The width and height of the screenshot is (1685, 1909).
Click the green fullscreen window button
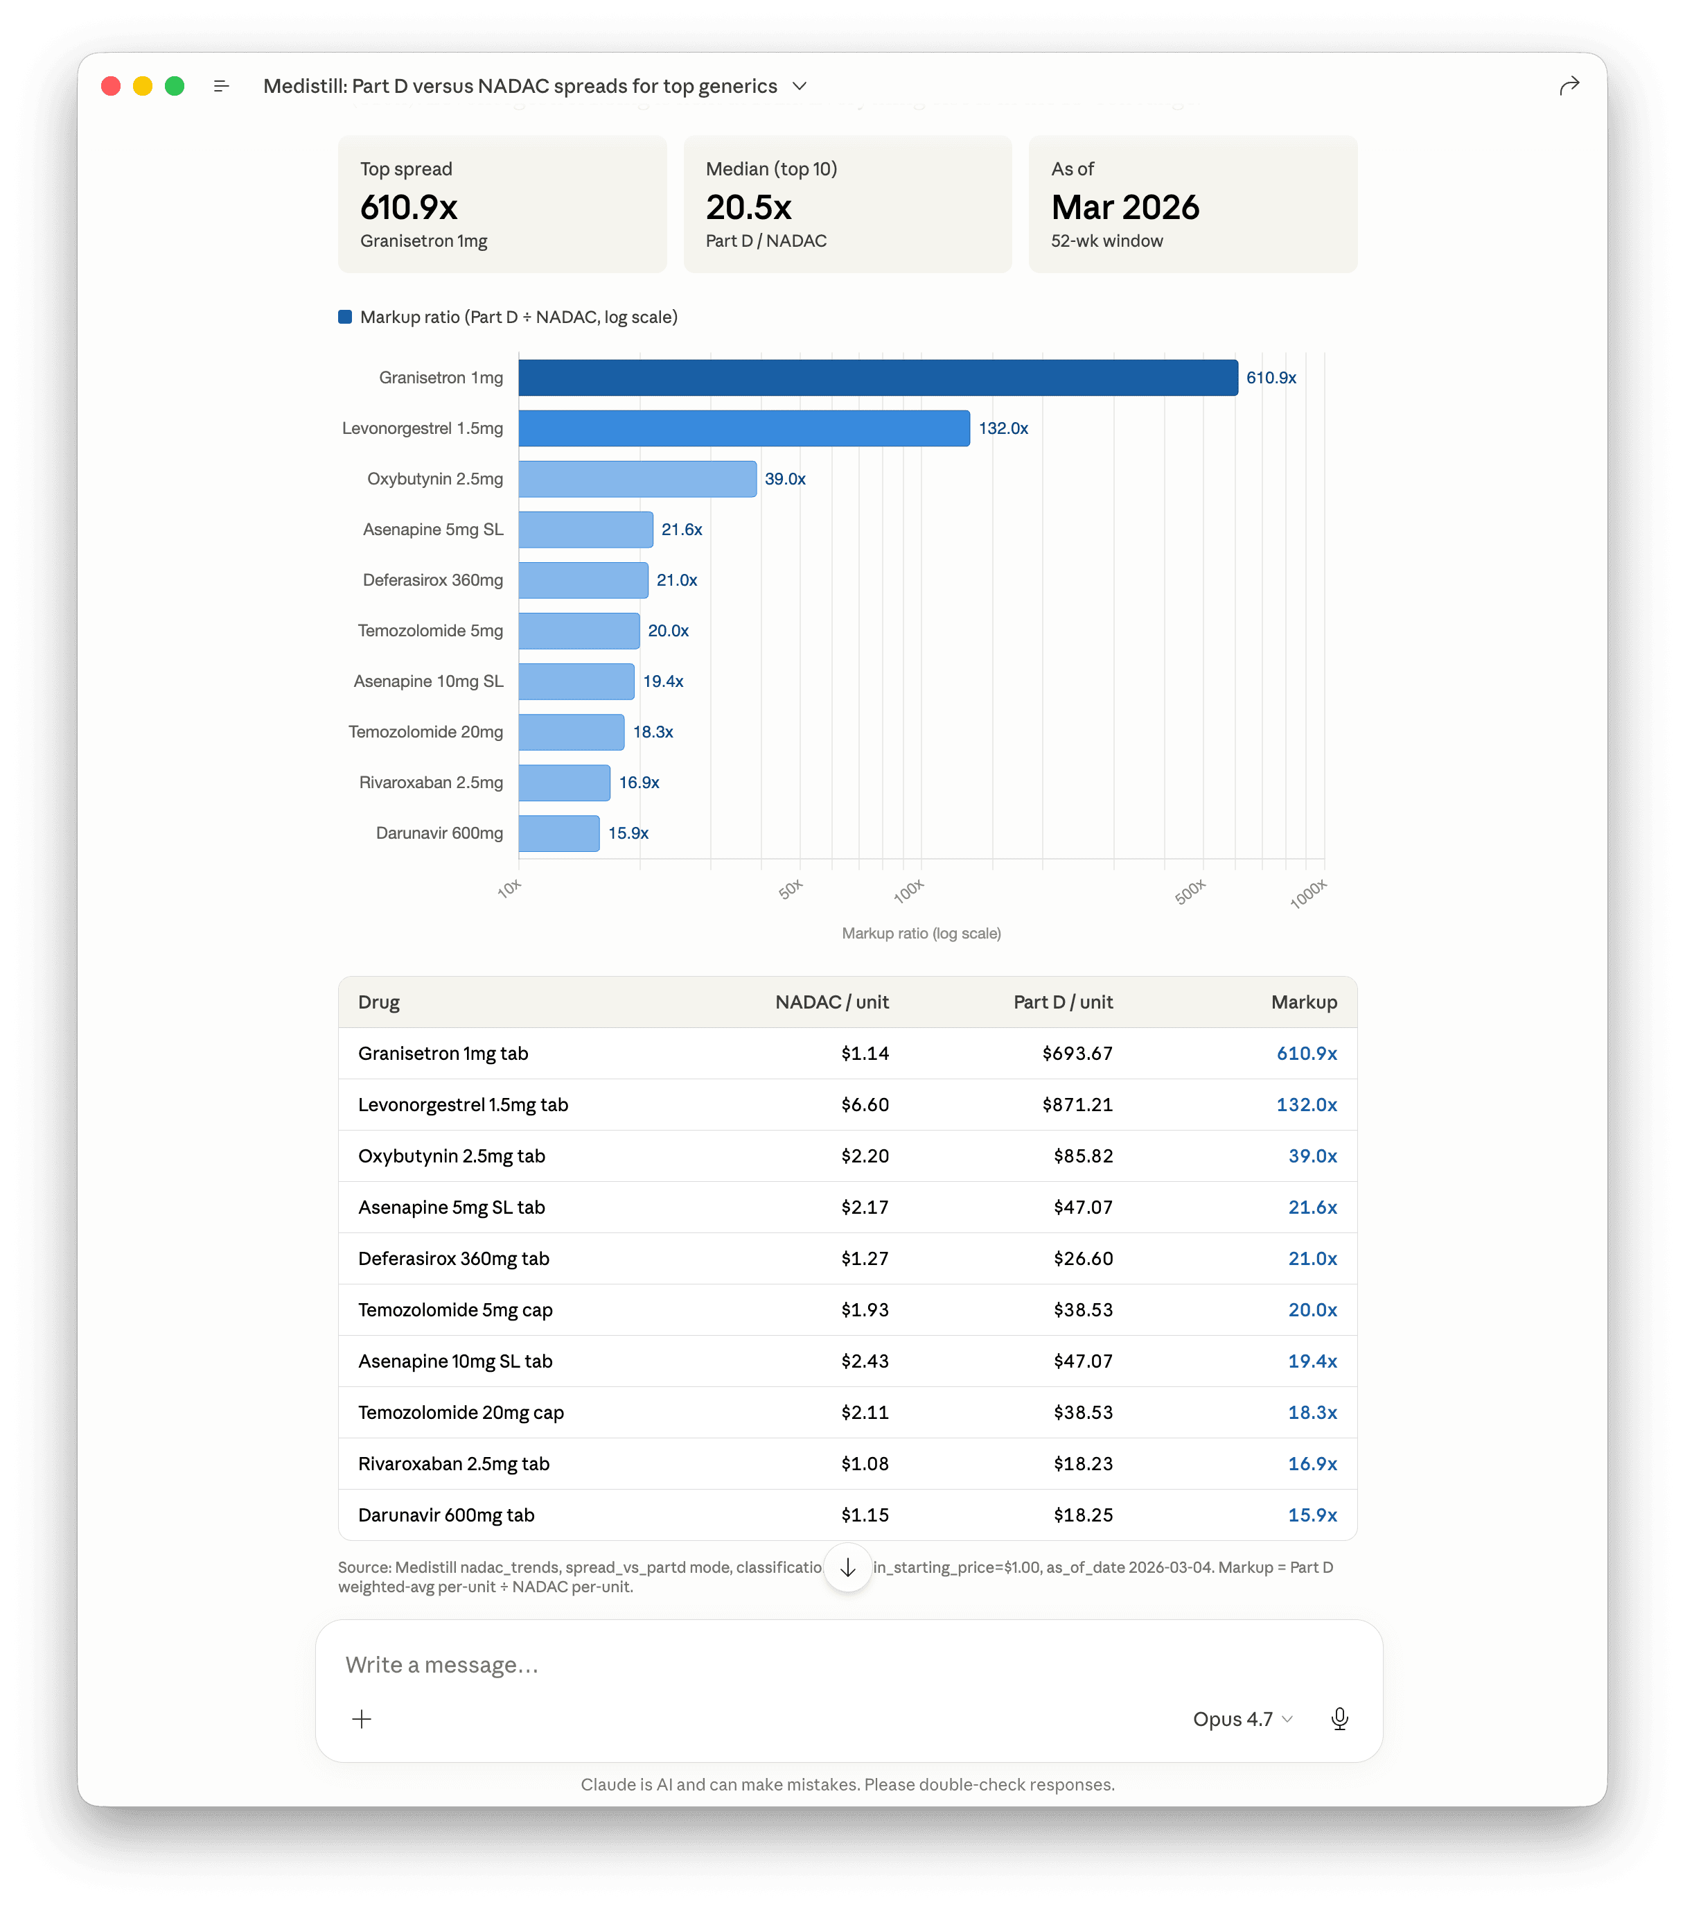[x=175, y=86]
